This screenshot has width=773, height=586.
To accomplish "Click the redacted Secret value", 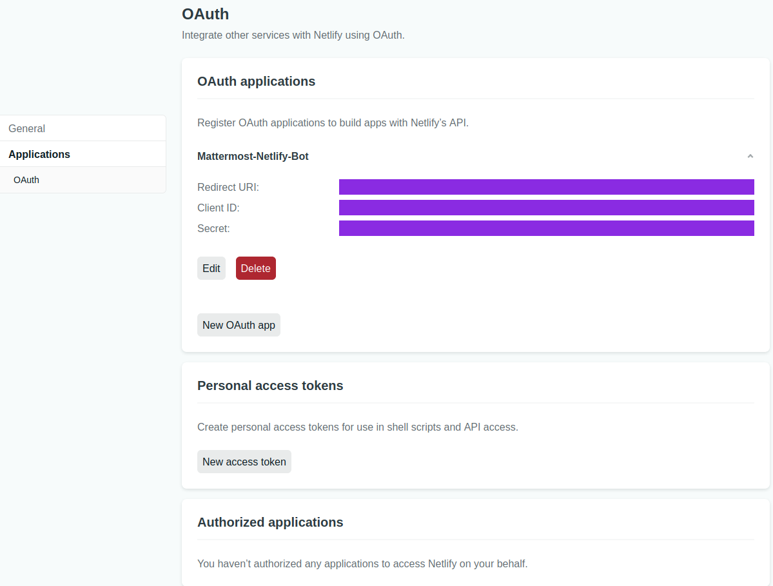I will tap(546, 228).
